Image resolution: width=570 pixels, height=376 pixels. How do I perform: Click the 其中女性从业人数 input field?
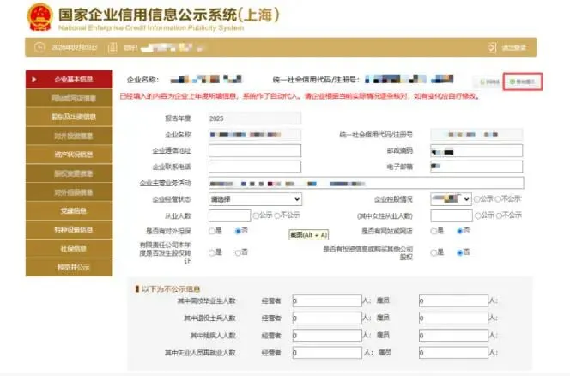(452, 215)
